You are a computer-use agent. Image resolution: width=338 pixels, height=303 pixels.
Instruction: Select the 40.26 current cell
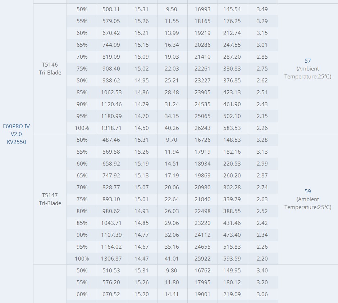tap(172, 128)
